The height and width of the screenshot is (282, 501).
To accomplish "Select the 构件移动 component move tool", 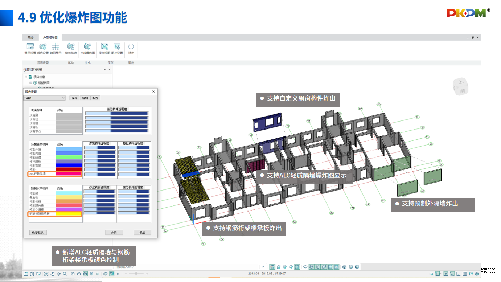I will (x=71, y=47).
